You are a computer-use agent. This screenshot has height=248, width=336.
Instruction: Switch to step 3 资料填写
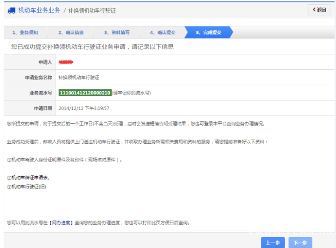[117, 33]
